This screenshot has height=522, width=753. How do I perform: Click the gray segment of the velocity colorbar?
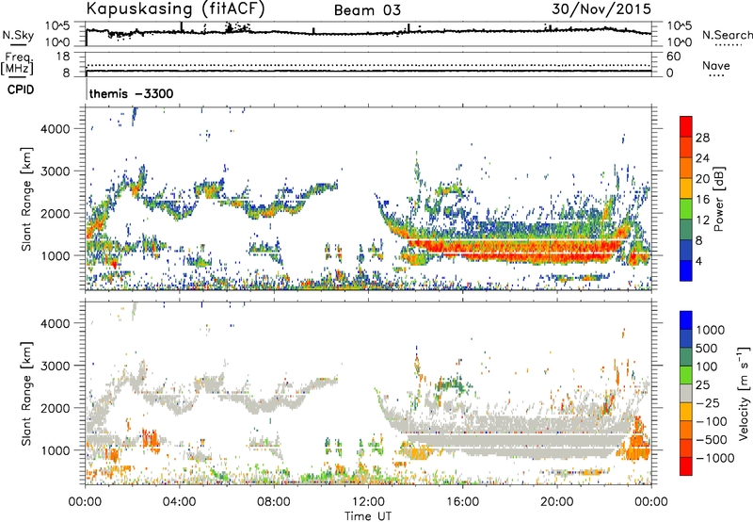point(686,394)
